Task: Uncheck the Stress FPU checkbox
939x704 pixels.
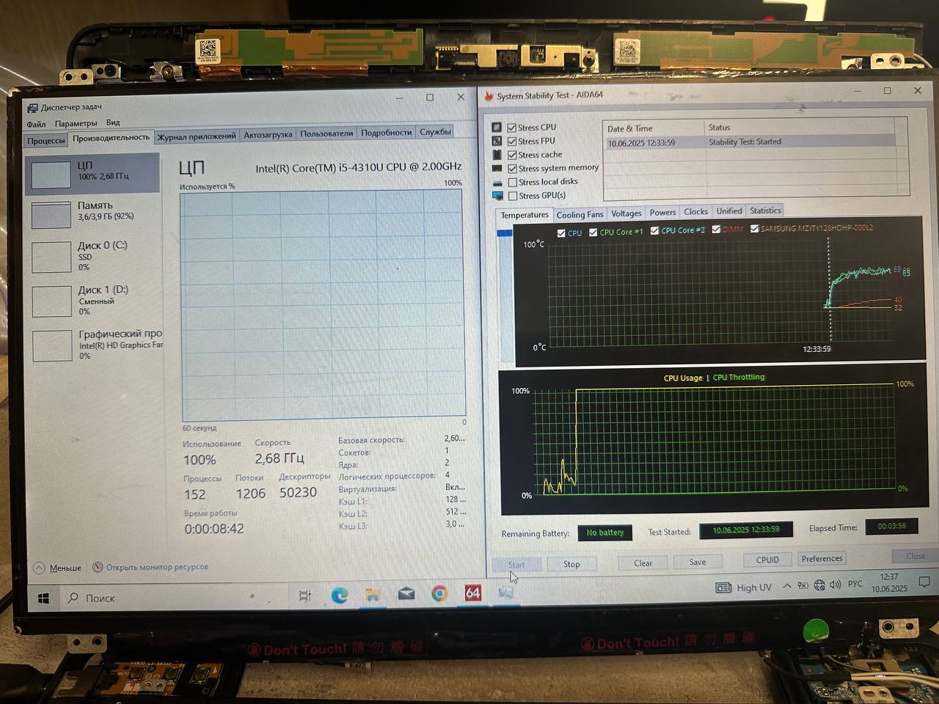Action: (x=512, y=141)
